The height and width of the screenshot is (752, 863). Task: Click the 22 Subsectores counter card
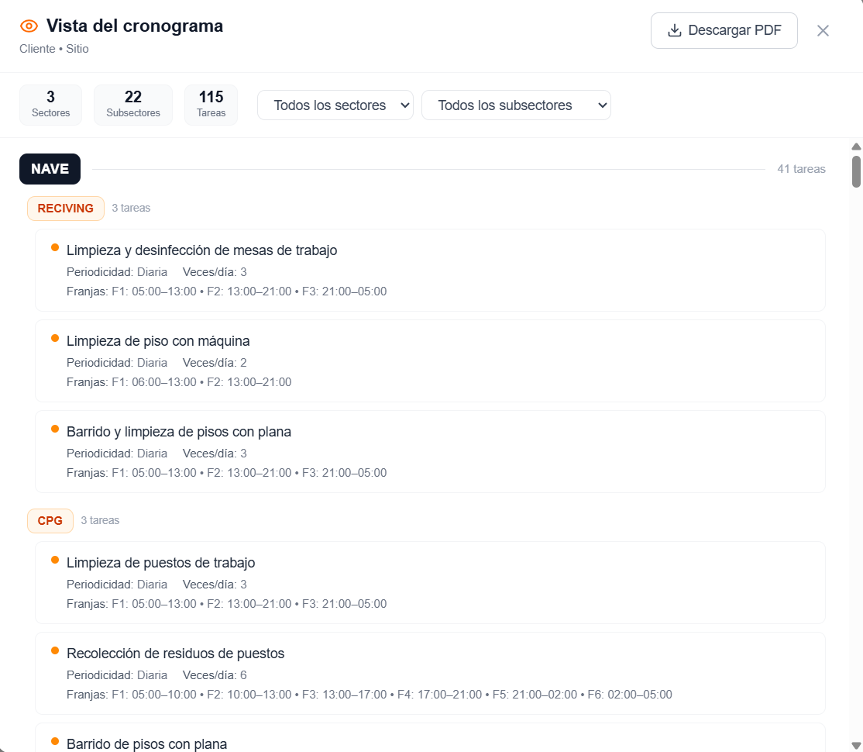tap(133, 105)
